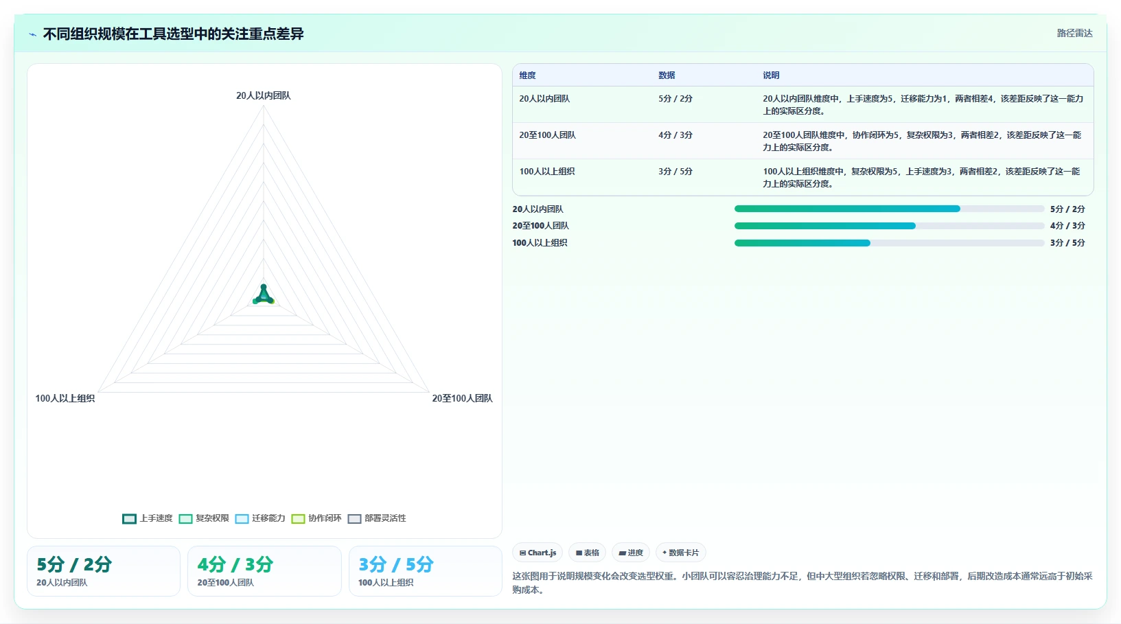This screenshot has width=1121, height=624.
Task: Click the 20人以内团队 radar axis label
Action: point(264,95)
